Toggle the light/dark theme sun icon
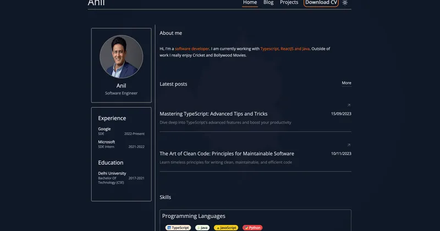This screenshot has width=440, height=231. tap(345, 3)
